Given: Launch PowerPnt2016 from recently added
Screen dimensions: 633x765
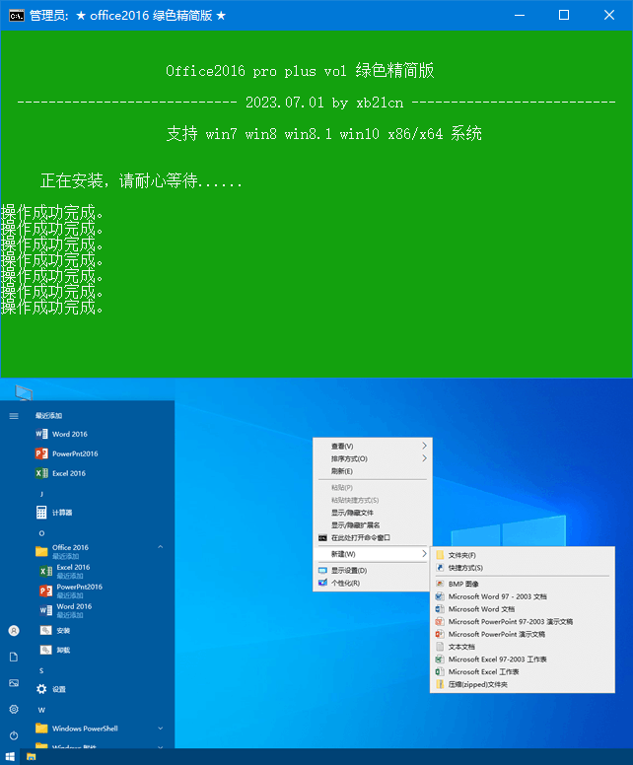Looking at the screenshot, I should (67, 453).
